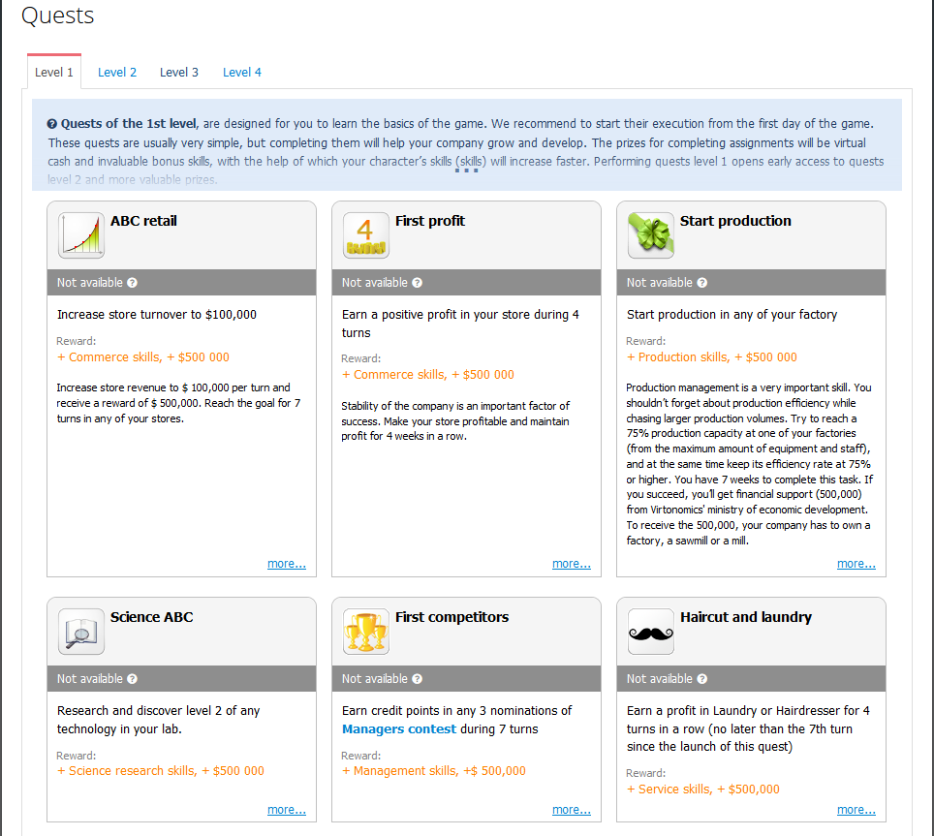Click Not available status in Haircut and laundry card
Screen dimensions: 934x836
(x=660, y=679)
